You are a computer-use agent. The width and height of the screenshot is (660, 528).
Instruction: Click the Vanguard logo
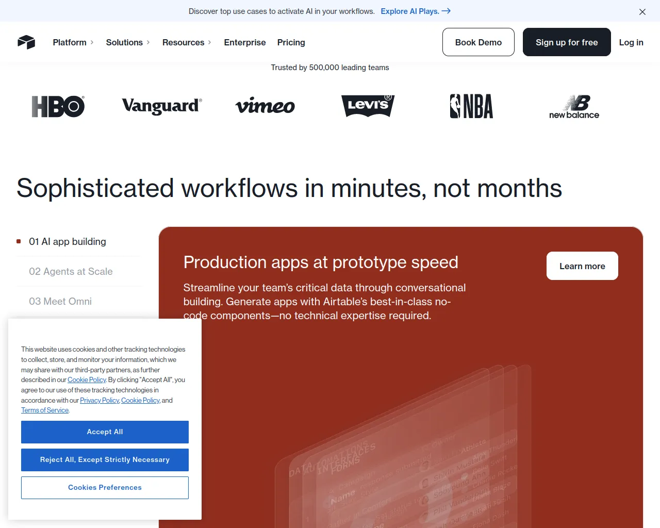[x=162, y=106]
